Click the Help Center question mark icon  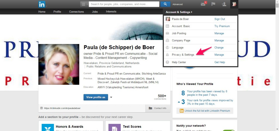pos(168,62)
